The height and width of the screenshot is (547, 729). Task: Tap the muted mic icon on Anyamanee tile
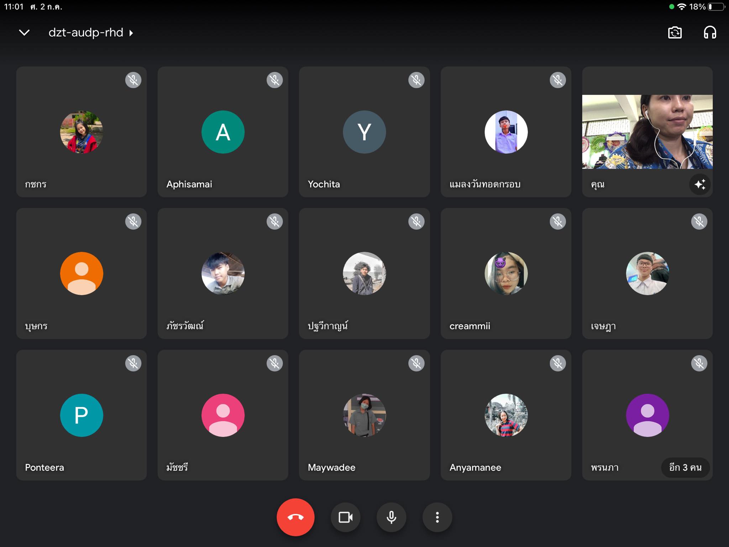pyautogui.click(x=557, y=363)
